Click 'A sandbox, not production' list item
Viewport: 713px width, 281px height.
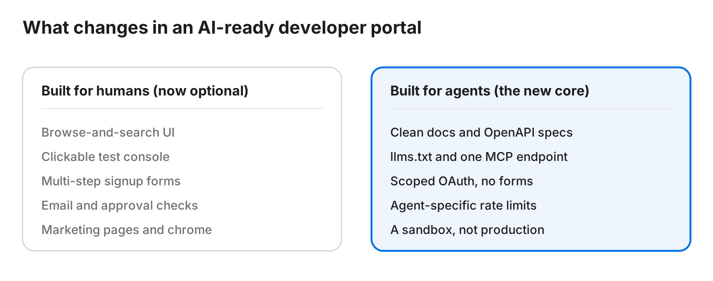(467, 230)
